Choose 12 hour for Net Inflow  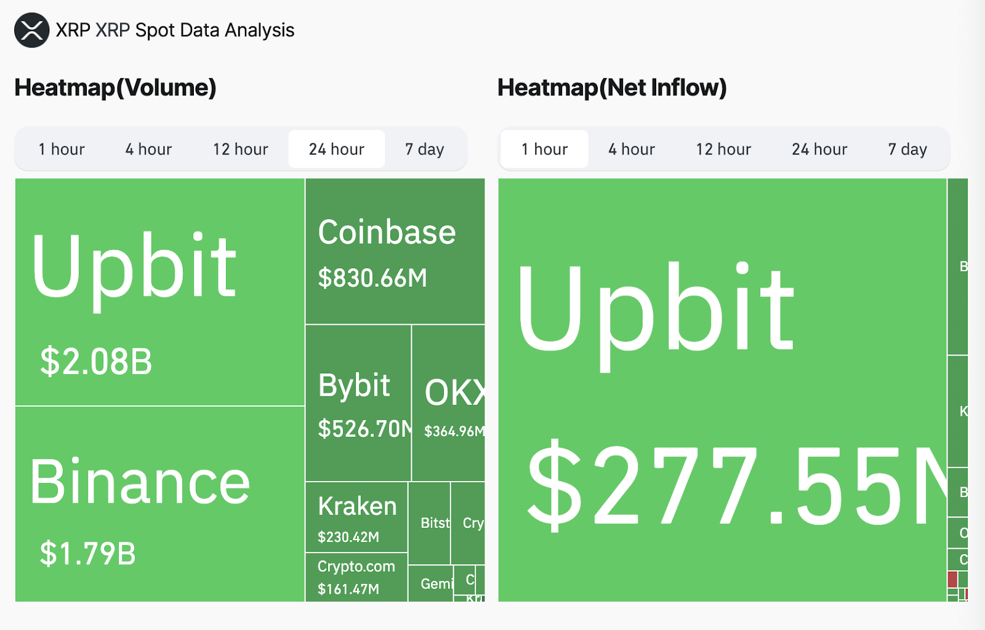click(724, 150)
